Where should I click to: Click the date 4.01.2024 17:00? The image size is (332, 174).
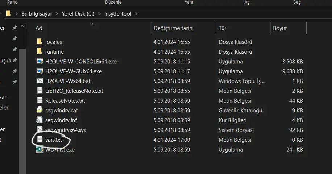(172, 140)
